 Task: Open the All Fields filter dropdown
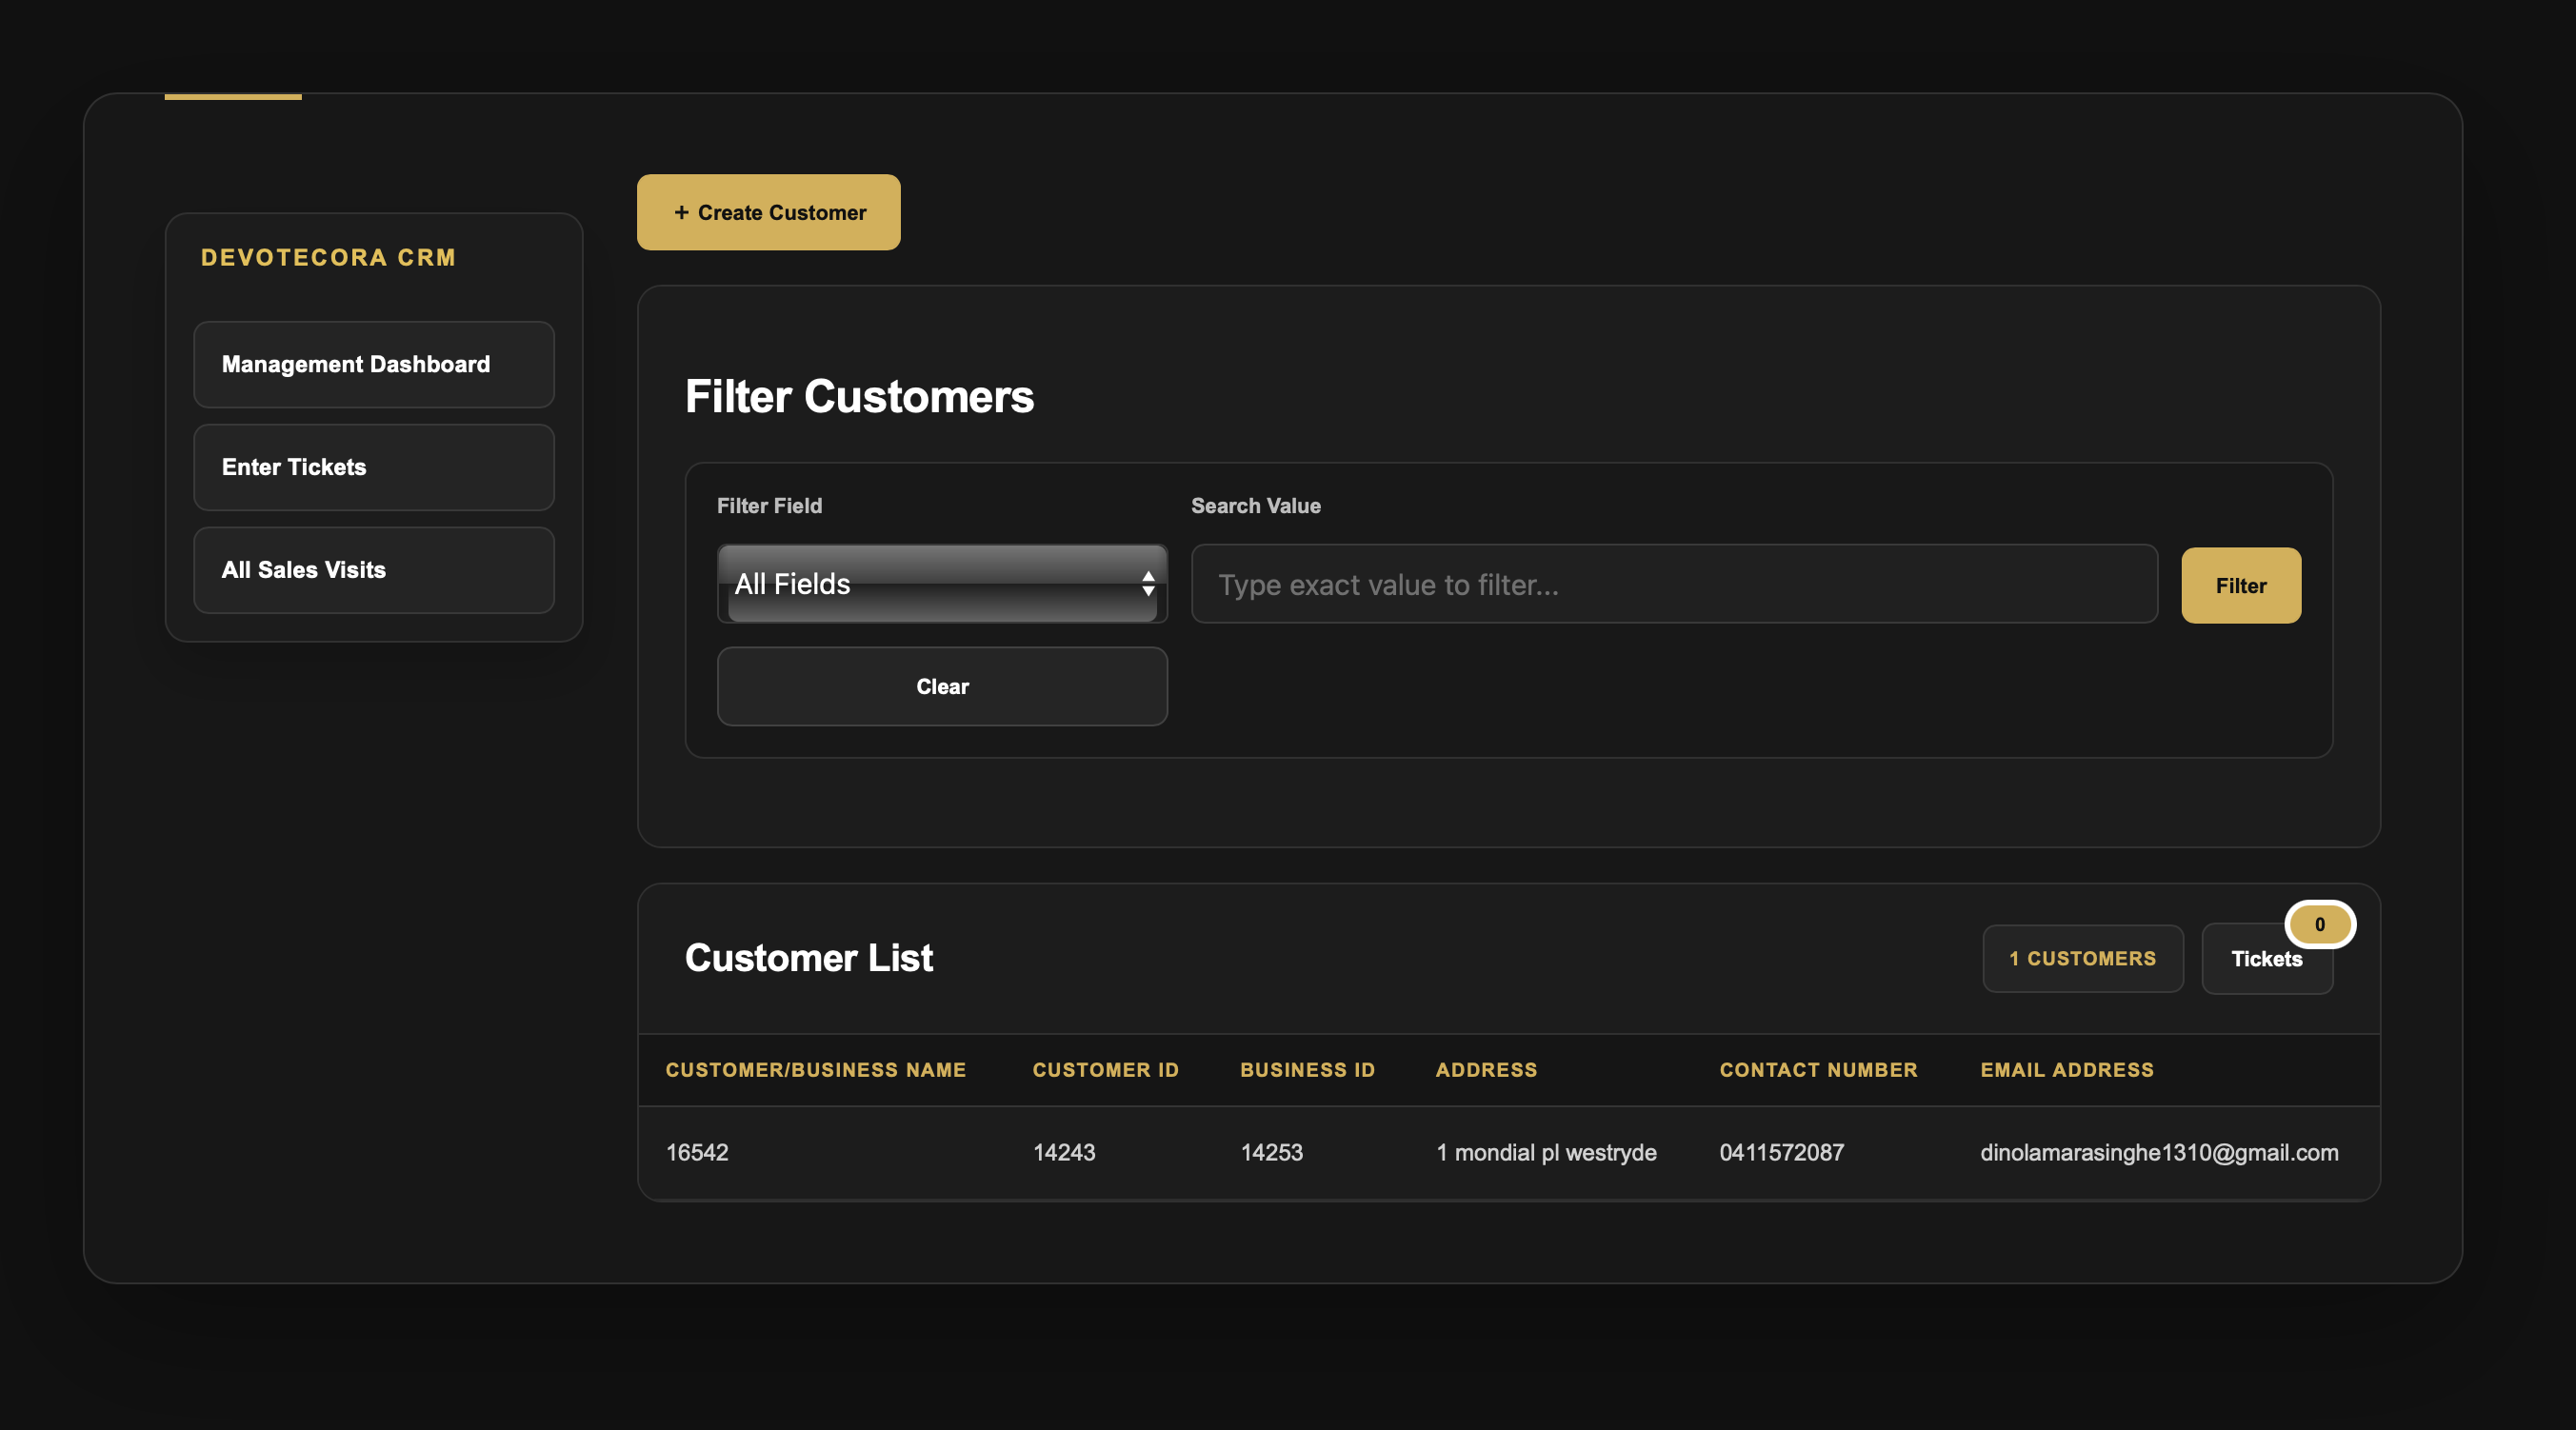[x=942, y=584]
